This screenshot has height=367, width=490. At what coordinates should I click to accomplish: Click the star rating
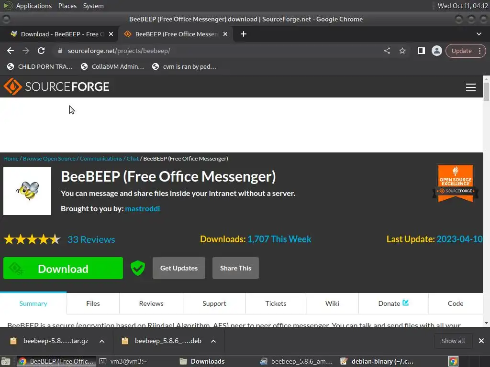32,239
